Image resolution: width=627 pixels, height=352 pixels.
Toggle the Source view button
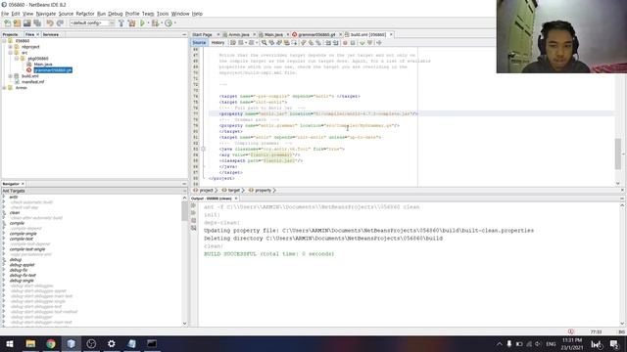[199, 43]
